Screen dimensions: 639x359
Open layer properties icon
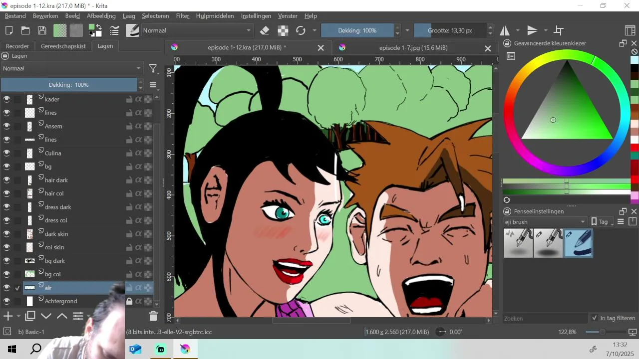78,316
